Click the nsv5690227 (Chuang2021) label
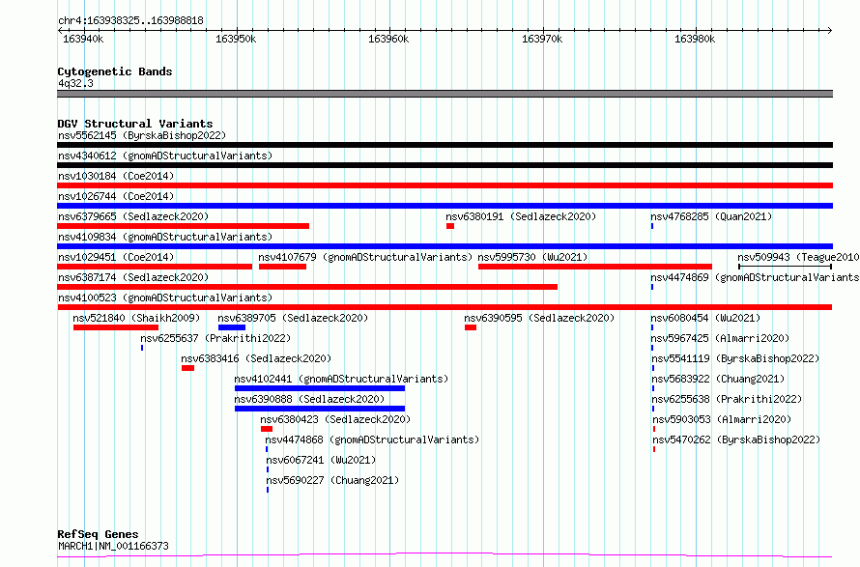The image size is (860, 567). click(333, 480)
